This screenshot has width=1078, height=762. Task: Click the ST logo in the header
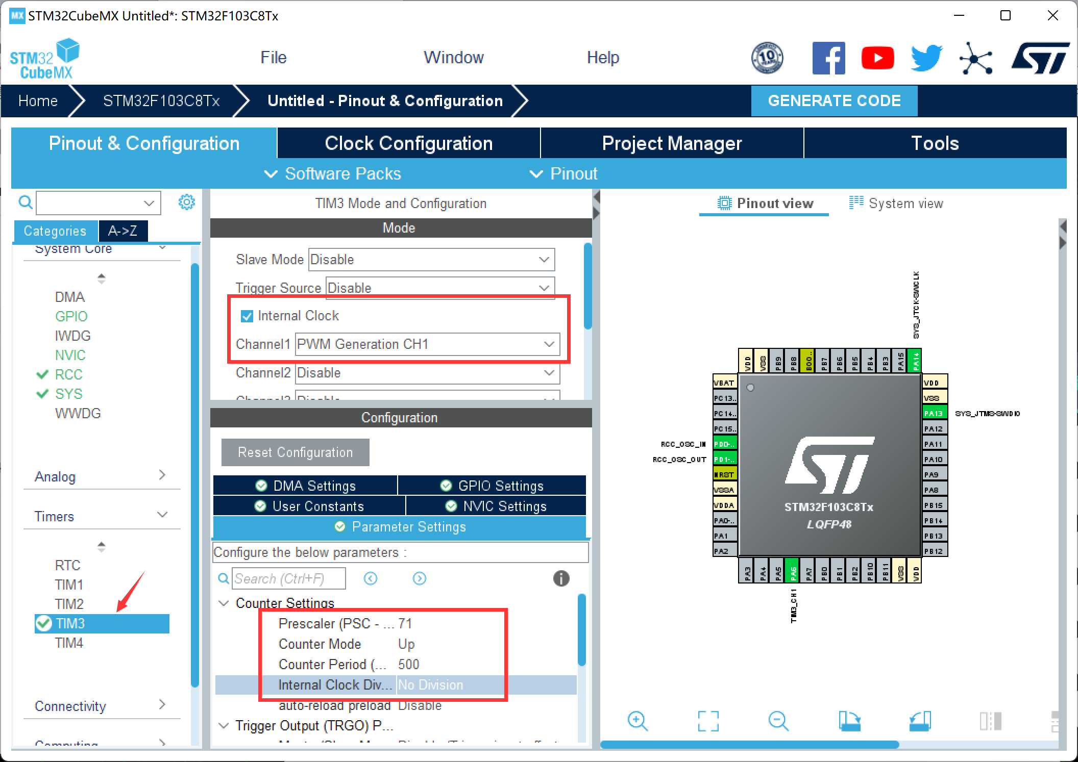pos(1040,58)
